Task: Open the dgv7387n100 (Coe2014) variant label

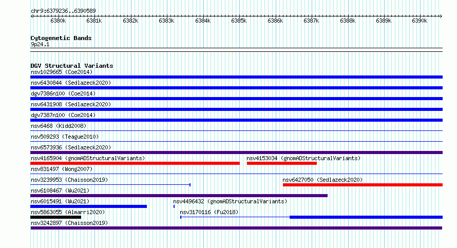Action: pos(63,115)
